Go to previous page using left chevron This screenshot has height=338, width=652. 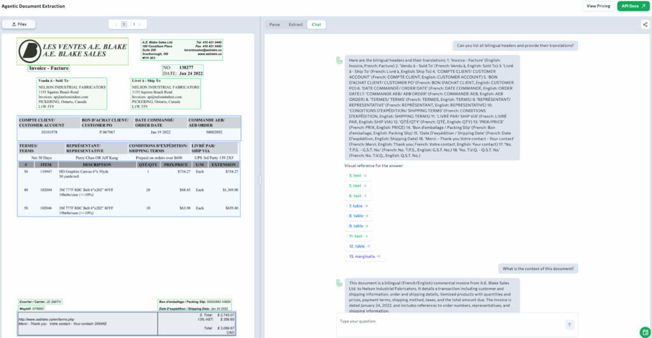tap(116, 24)
